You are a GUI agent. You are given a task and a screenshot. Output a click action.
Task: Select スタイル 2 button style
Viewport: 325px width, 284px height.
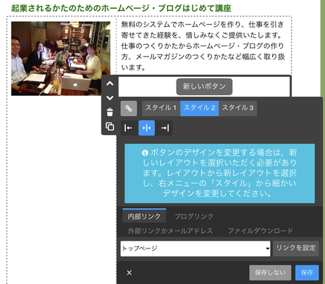pos(200,108)
